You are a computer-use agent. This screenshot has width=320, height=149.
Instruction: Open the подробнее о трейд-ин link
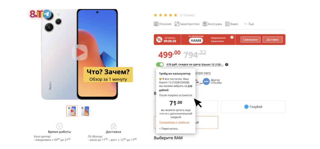click(x=174, y=122)
